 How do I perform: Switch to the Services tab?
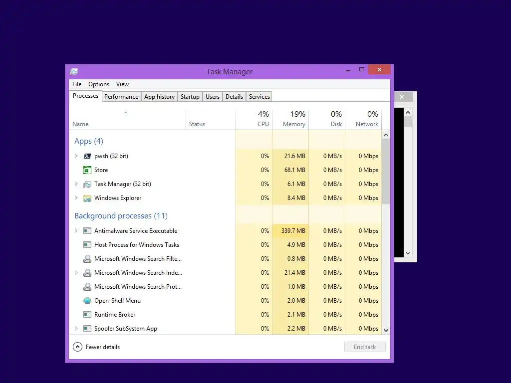click(259, 97)
